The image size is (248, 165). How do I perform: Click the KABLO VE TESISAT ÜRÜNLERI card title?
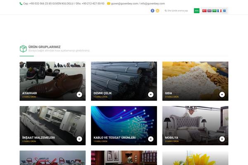point(114,137)
